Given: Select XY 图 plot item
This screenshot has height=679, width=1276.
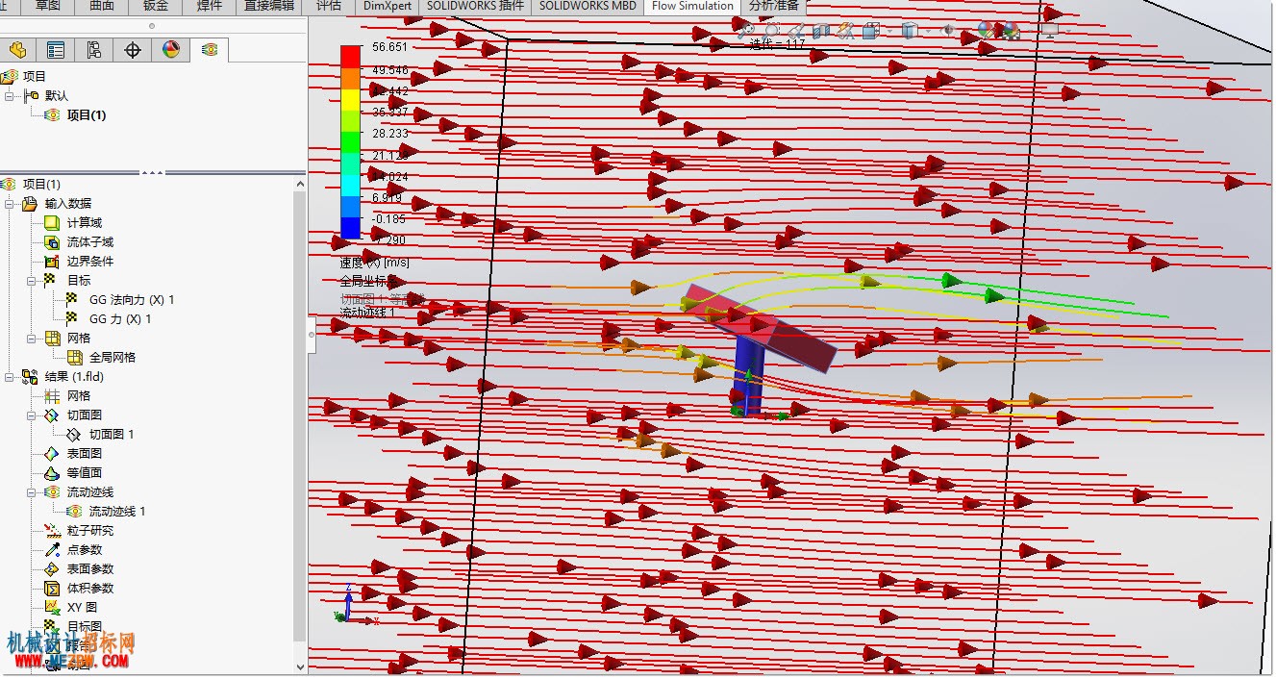Looking at the screenshot, I should [82, 608].
